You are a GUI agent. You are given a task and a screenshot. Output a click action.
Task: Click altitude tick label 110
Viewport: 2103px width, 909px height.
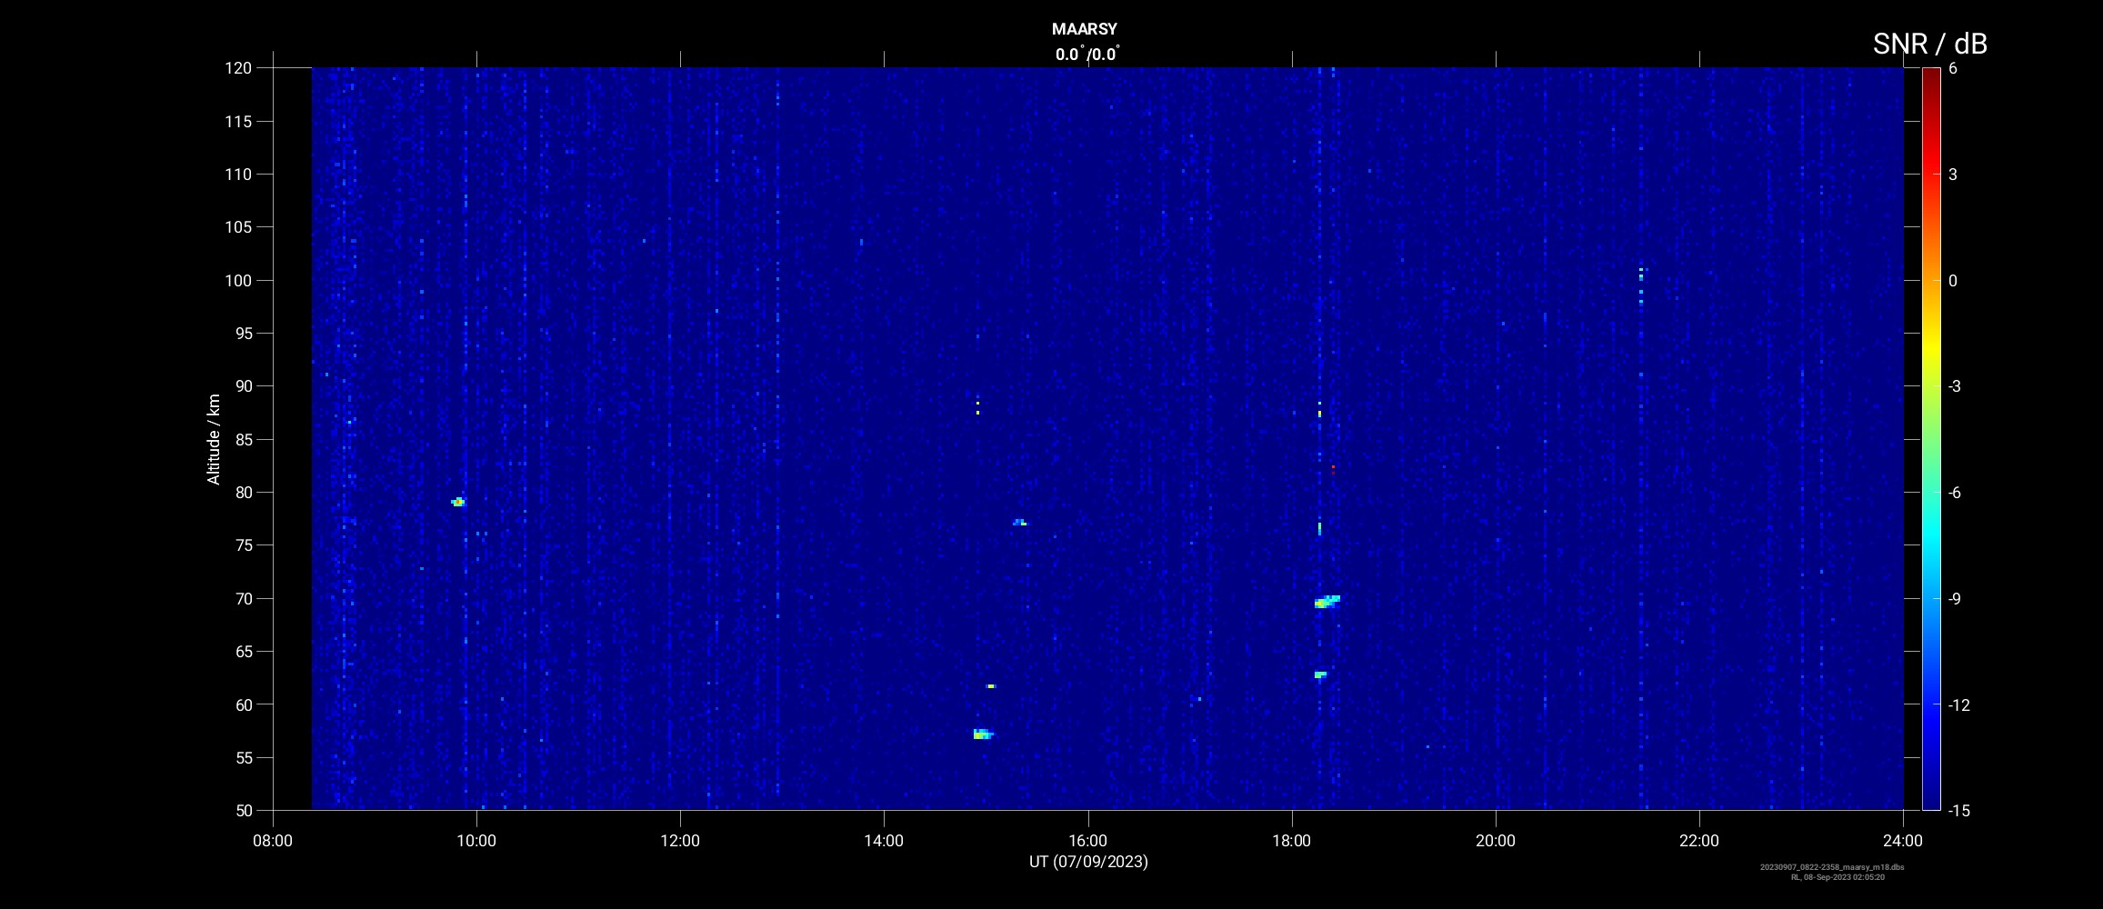pos(238,175)
